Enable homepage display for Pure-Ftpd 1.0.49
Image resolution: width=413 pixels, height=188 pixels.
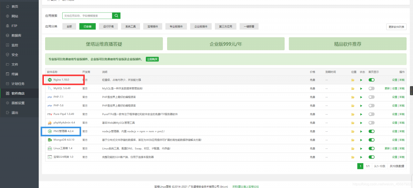click(371, 114)
